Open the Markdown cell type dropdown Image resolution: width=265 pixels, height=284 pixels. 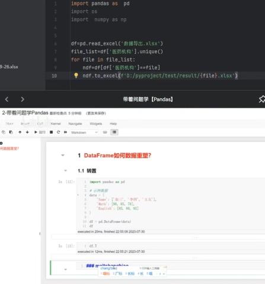point(84,133)
